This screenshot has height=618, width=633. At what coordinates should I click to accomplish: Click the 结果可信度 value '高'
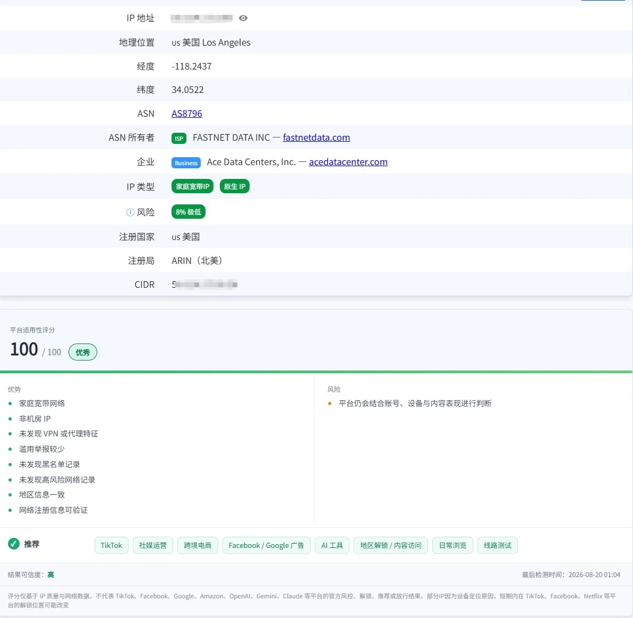(x=51, y=575)
